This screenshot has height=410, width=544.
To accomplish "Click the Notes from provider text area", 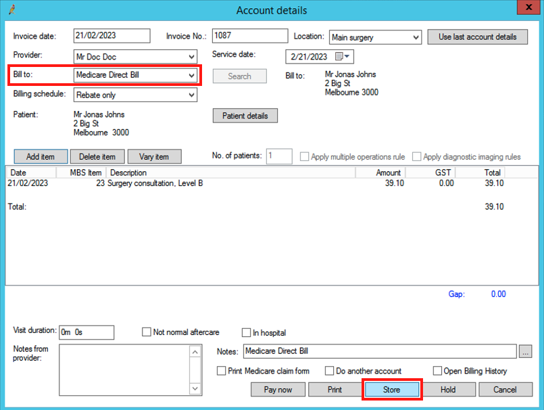I will click(x=125, y=370).
